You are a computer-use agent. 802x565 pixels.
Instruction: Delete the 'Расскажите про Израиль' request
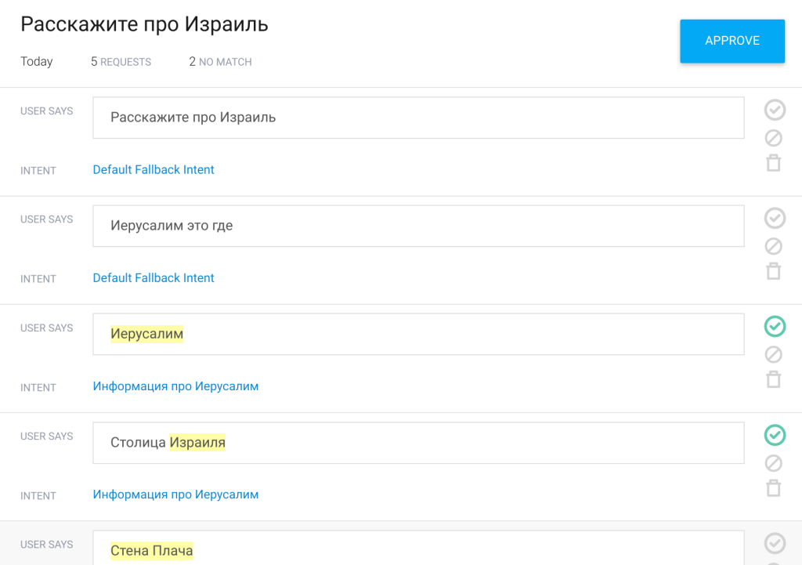click(x=773, y=163)
